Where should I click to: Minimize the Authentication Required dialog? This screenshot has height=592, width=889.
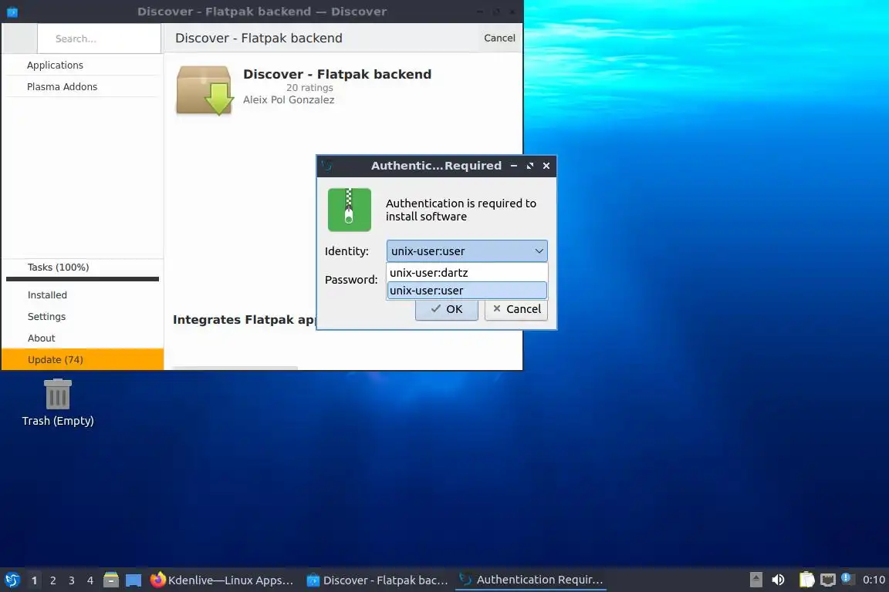[514, 166]
